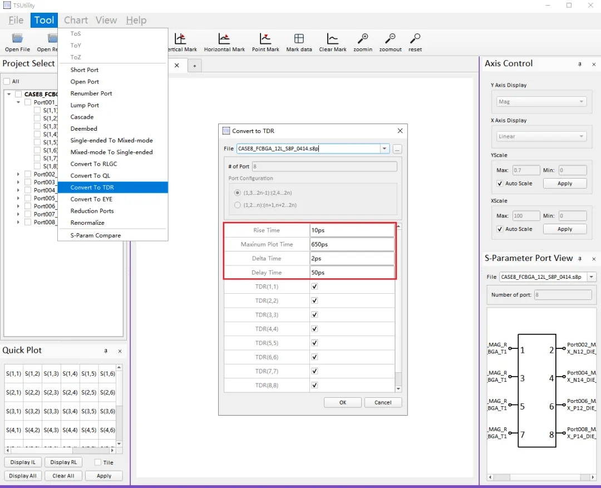The width and height of the screenshot is (601, 488).
Task: Open the Chart menu
Action: [76, 20]
